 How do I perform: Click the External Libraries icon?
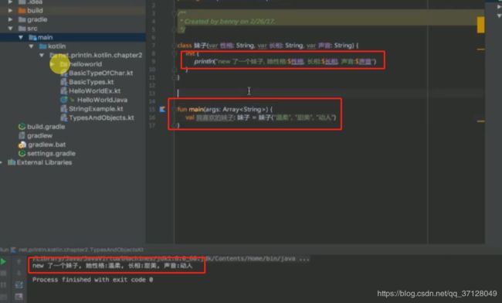click(12, 162)
